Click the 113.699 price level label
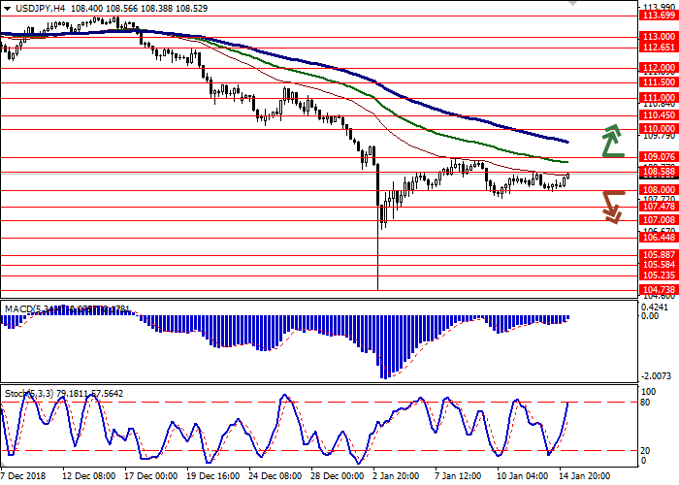This screenshot has height=485, width=679. [658, 16]
